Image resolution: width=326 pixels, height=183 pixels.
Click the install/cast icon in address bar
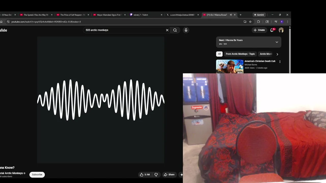click(245, 22)
